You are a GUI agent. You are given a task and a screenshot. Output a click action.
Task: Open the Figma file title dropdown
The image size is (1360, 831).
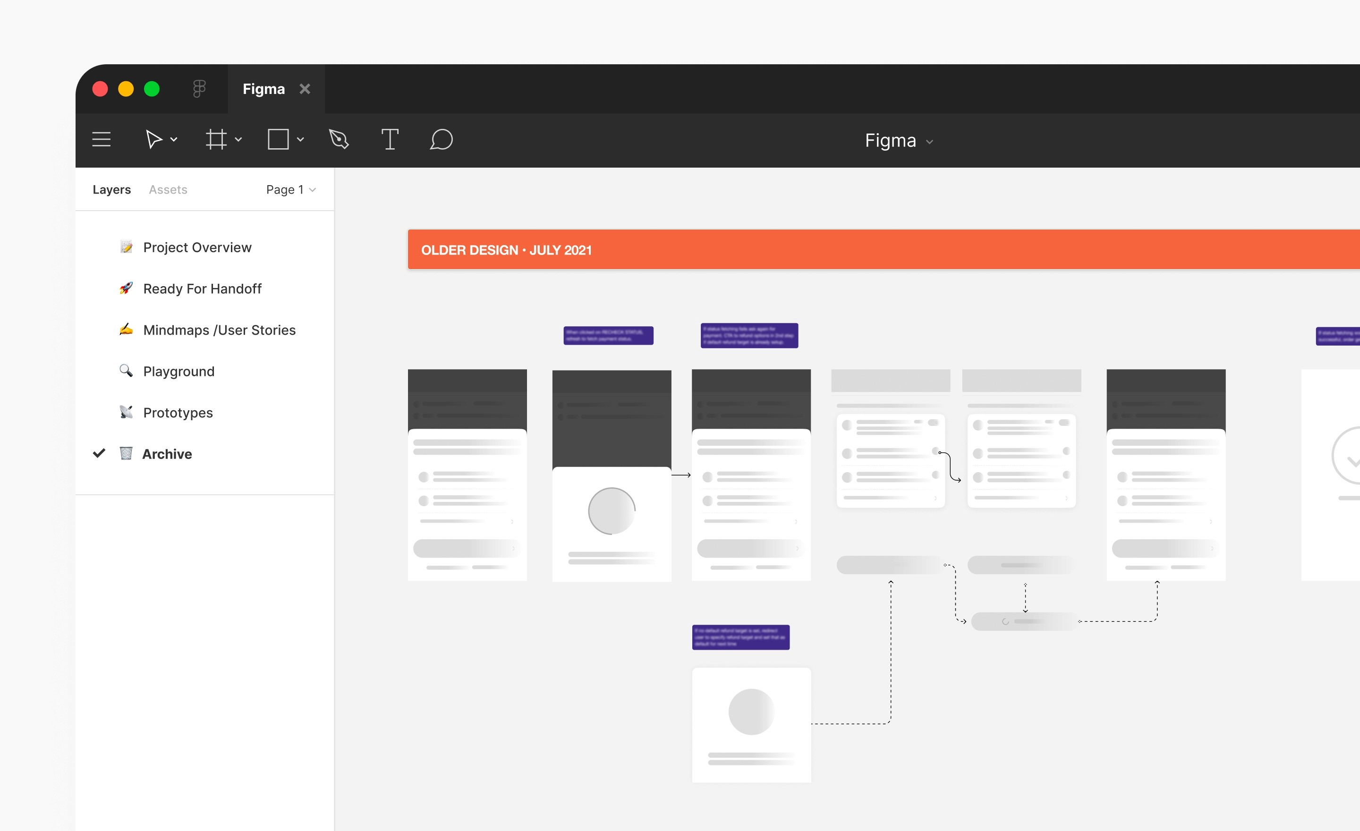(x=899, y=141)
